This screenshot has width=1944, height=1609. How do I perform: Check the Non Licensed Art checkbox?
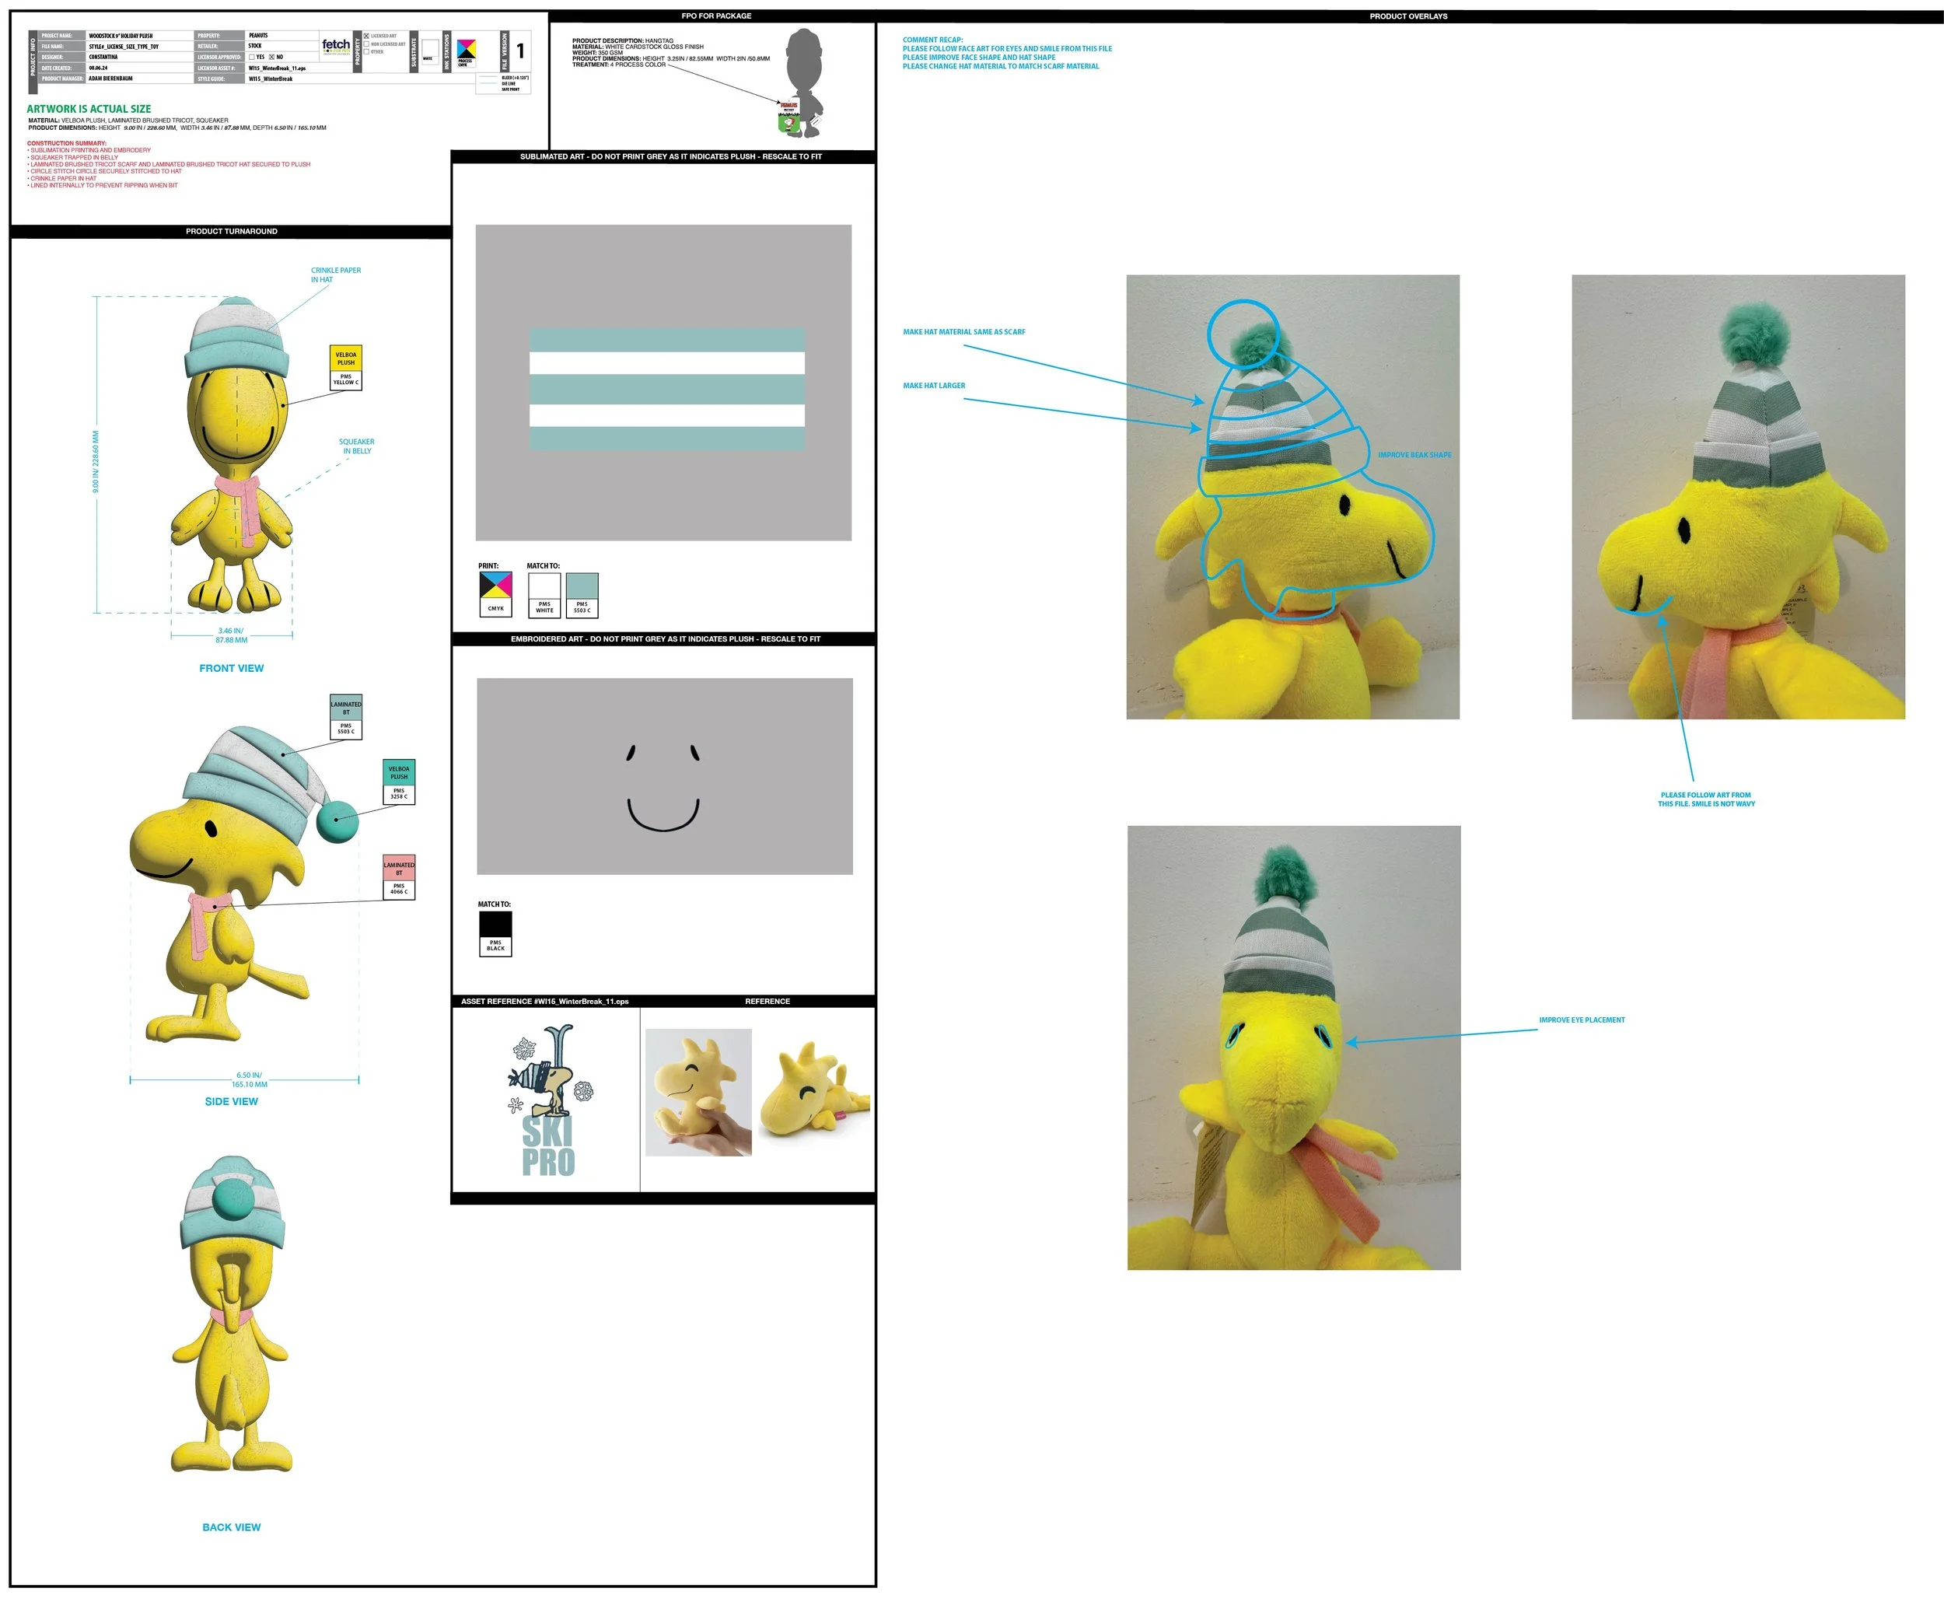click(366, 44)
